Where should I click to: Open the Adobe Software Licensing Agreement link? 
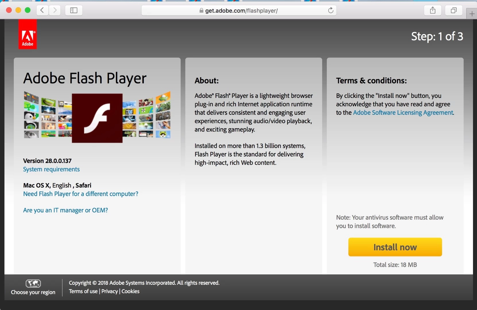403,113
